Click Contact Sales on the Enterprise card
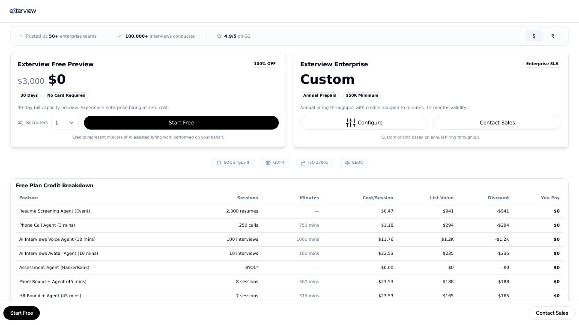 [x=497, y=123]
